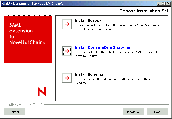Choose the Install ConsoleOne Snap-ins arrow icon

coord(67,51)
